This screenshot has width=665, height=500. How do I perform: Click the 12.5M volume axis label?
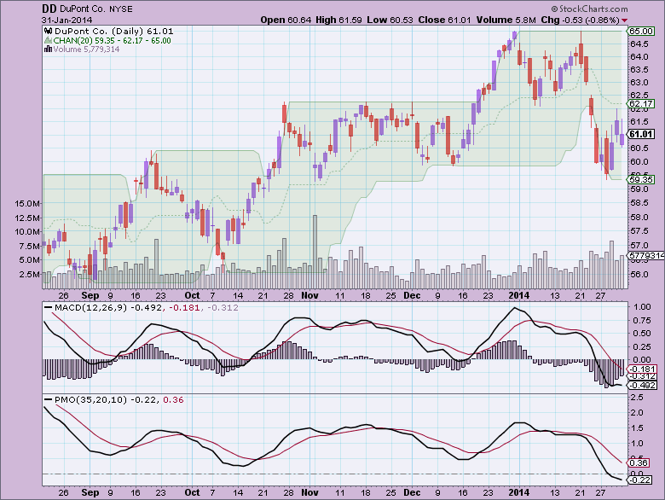click(x=27, y=218)
